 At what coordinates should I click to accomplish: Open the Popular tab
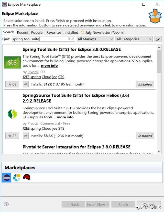tap(37, 32)
